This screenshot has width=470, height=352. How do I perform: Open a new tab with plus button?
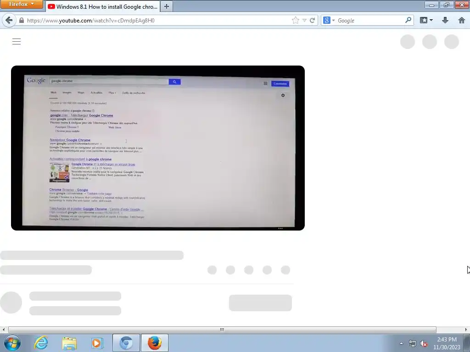(x=167, y=6)
